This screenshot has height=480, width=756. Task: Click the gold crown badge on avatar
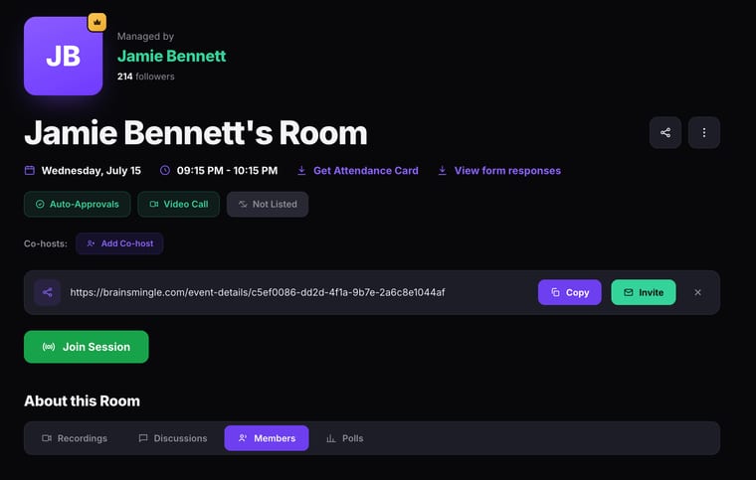click(x=96, y=22)
